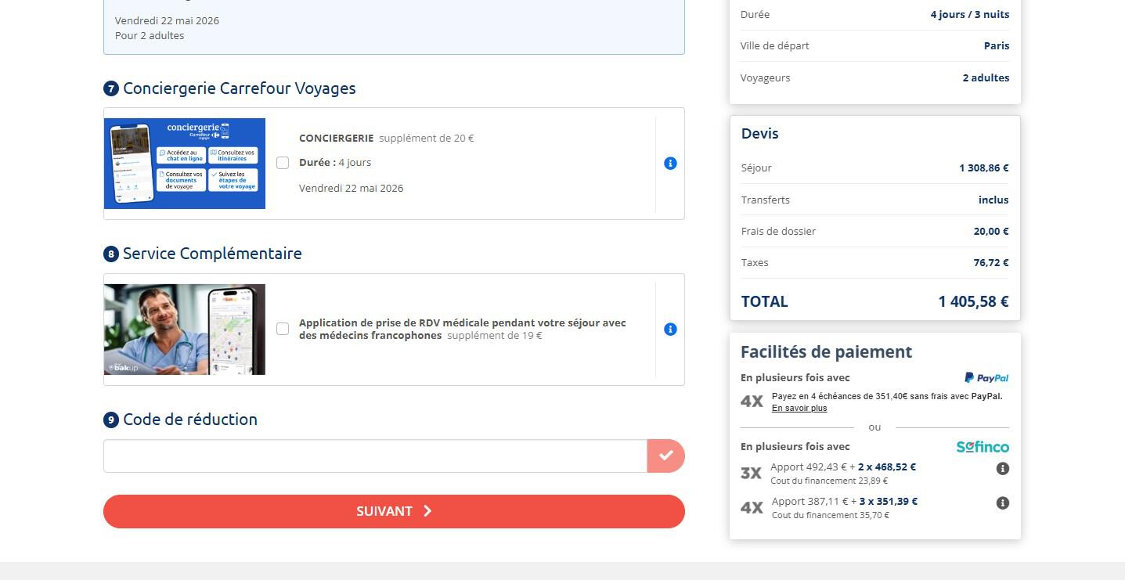Open the info icon for the 4X Sofinco option
Screen dimensions: 1125x580
coord(1002,503)
